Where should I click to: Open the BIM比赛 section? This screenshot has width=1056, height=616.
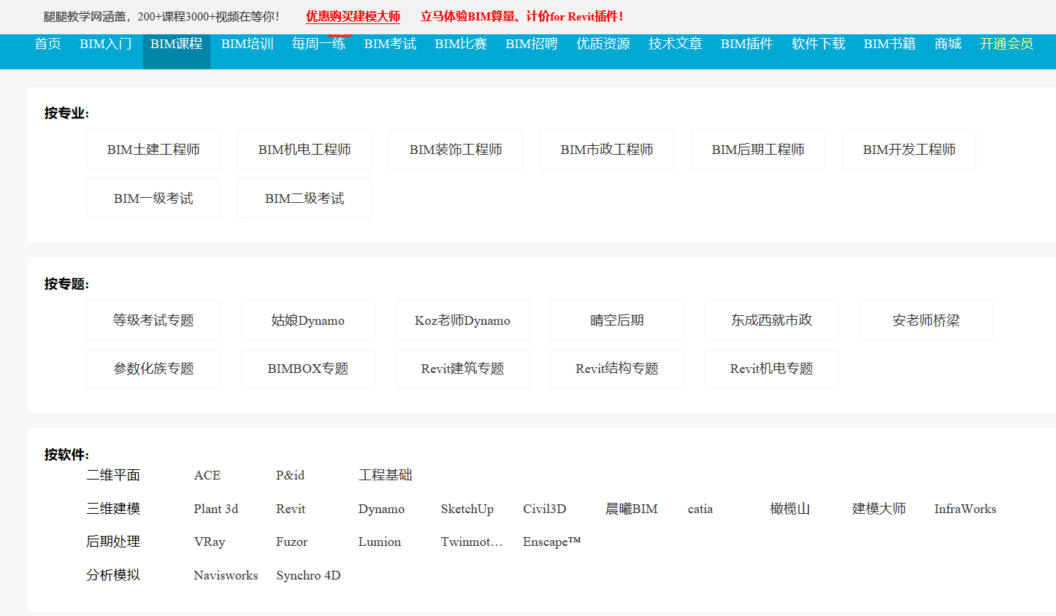461,44
